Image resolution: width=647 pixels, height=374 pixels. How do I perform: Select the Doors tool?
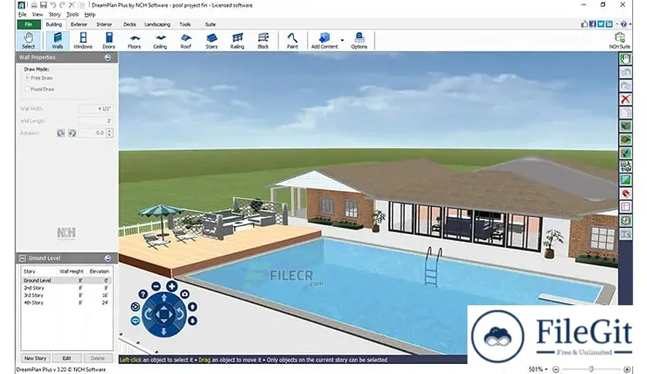click(108, 41)
